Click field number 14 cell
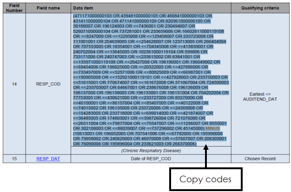The image size is (291, 192). click(14, 85)
